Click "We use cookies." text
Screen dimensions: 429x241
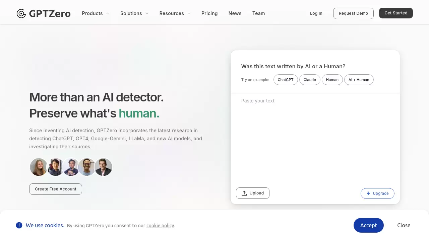[x=45, y=225]
